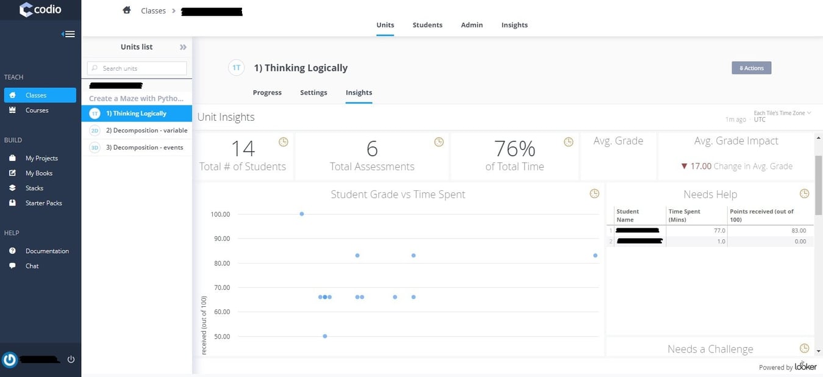Click the power logout icon
The width and height of the screenshot is (823, 377).
tap(71, 359)
